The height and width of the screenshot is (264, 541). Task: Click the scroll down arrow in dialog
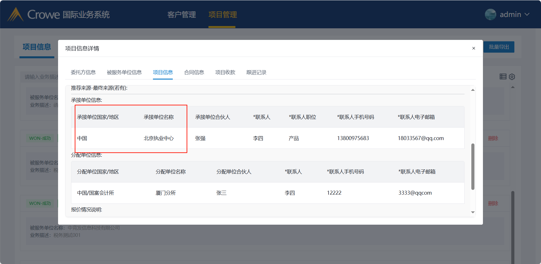[473, 212]
